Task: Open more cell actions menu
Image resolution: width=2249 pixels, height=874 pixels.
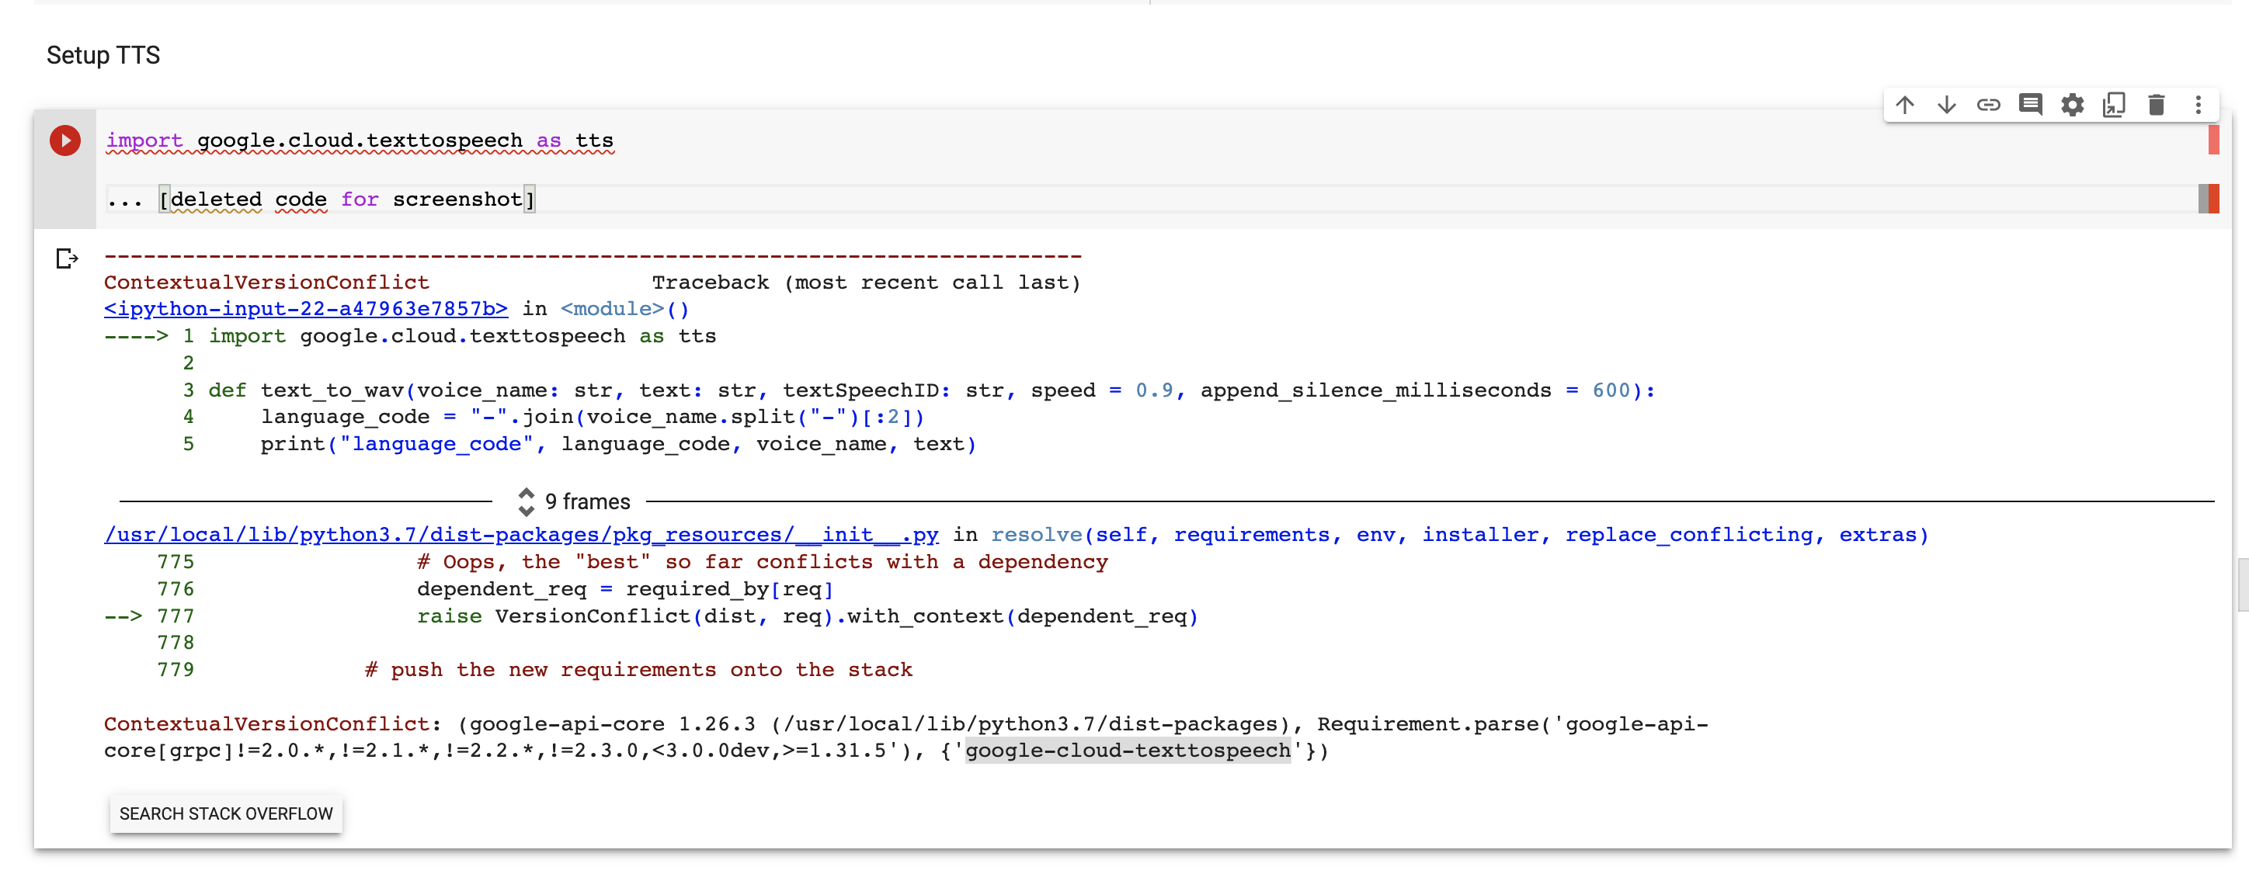Action: pyautogui.click(x=2198, y=106)
